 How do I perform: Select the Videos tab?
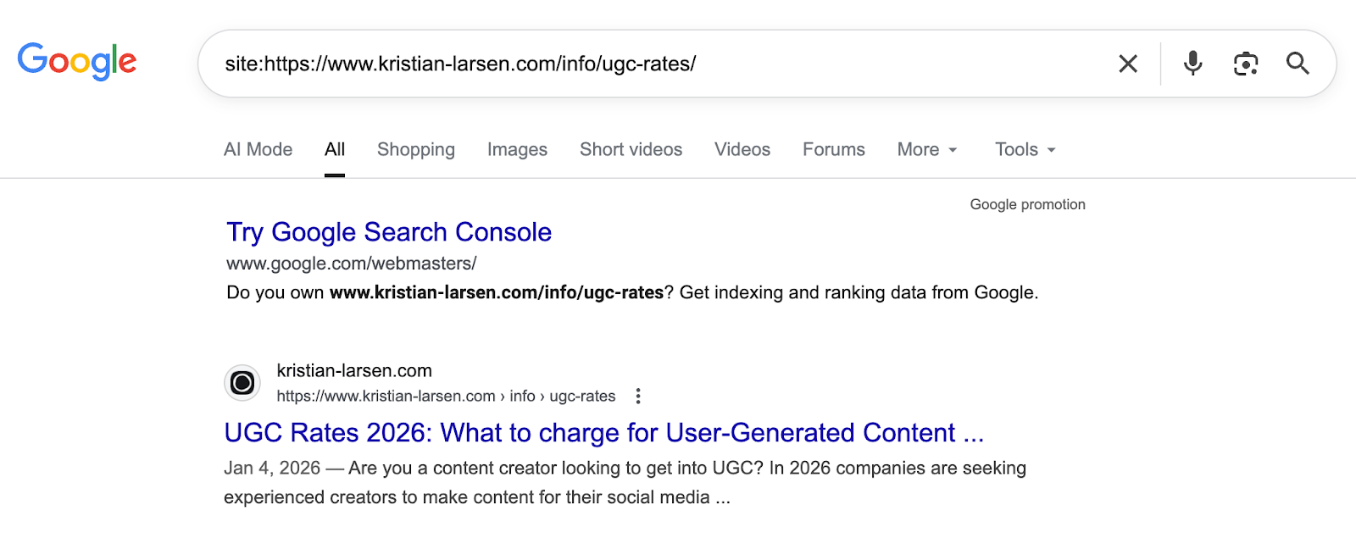click(x=742, y=150)
